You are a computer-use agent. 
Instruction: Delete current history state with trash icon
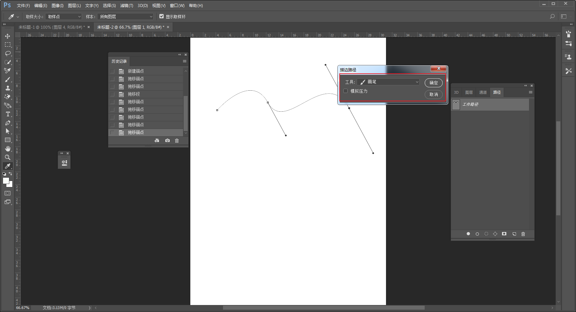pyautogui.click(x=177, y=141)
